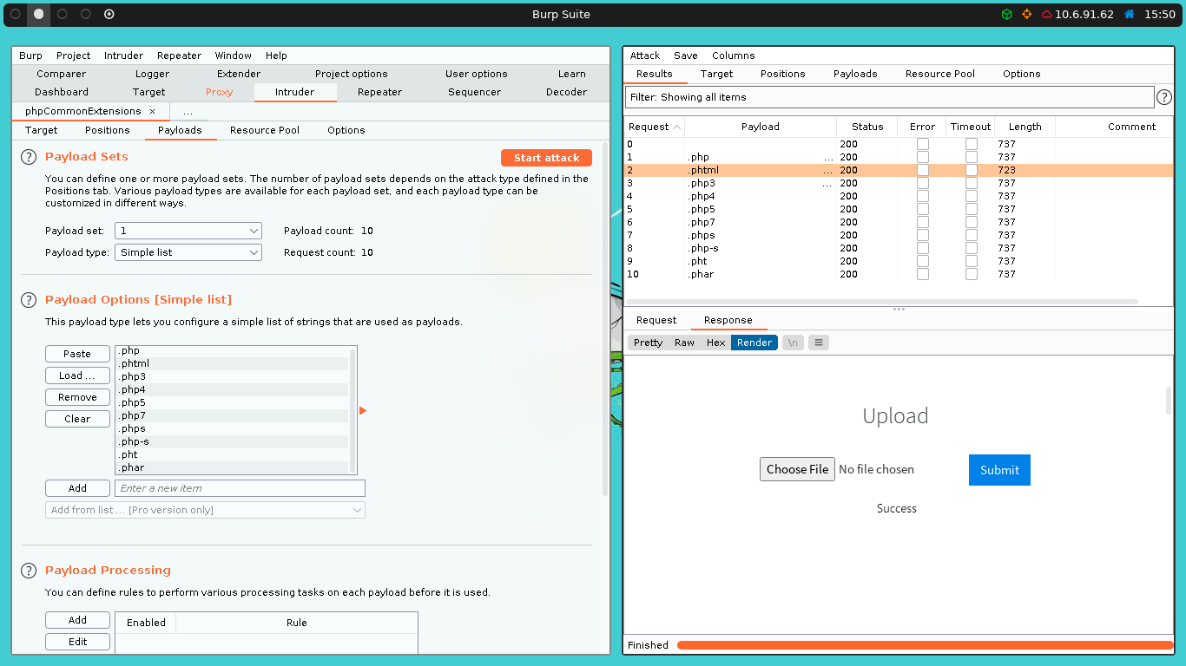The image size is (1186, 666).
Task: Tick the Timeout checkbox for .pht row
Action: 971,261
